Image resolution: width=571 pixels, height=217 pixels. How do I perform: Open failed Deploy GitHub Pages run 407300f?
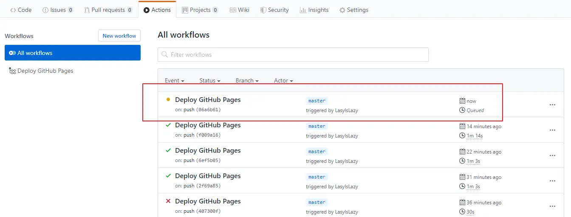click(208, 201)
